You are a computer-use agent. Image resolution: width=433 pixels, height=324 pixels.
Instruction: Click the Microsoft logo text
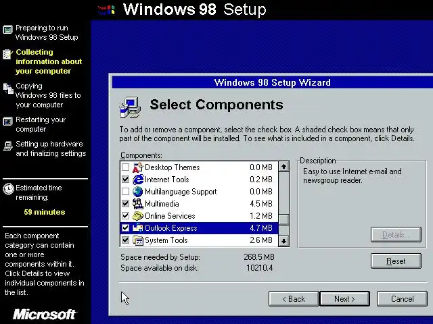coord(45,315)
